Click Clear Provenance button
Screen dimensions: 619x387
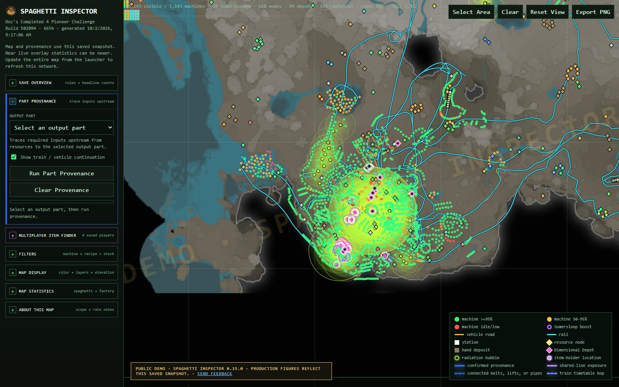coord(62,190)
